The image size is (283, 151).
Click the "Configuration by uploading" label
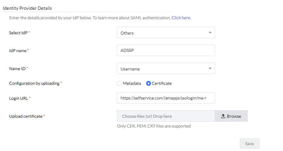(34, 83)
